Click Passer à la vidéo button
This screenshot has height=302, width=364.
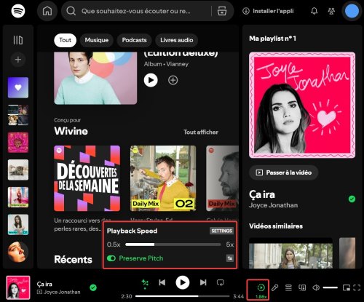tap(284, 172)
